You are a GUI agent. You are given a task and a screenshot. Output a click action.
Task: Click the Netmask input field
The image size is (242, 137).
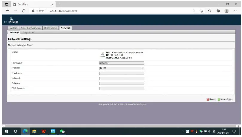(x=122, y=78)
